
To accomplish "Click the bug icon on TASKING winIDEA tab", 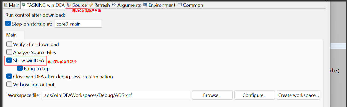I will 24,5.
